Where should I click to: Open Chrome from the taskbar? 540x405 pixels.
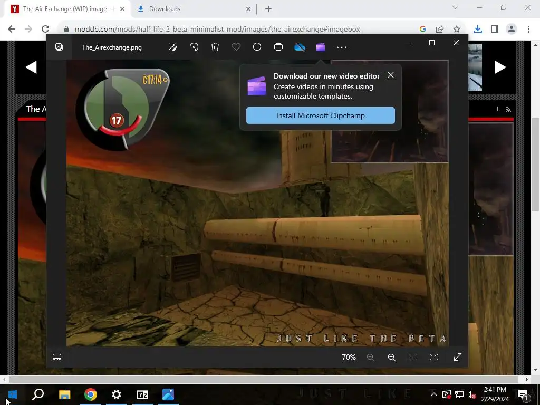91,394
